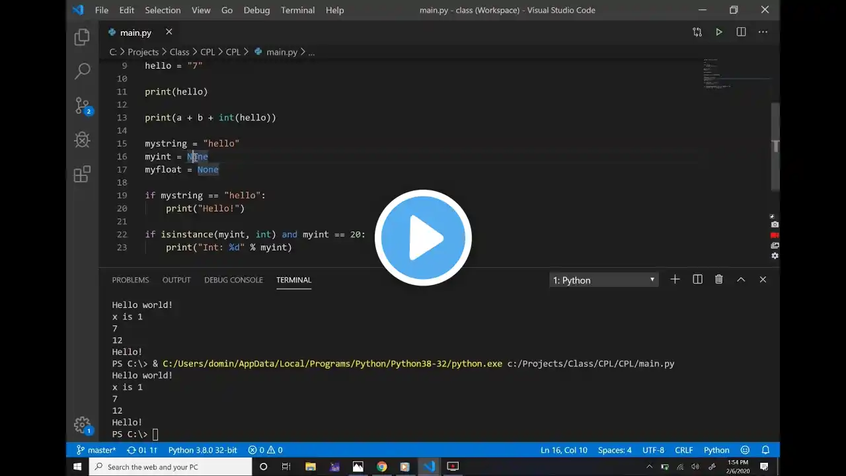Open the Help menu
This screenshot has height=476, width=846.
[334, 10]
